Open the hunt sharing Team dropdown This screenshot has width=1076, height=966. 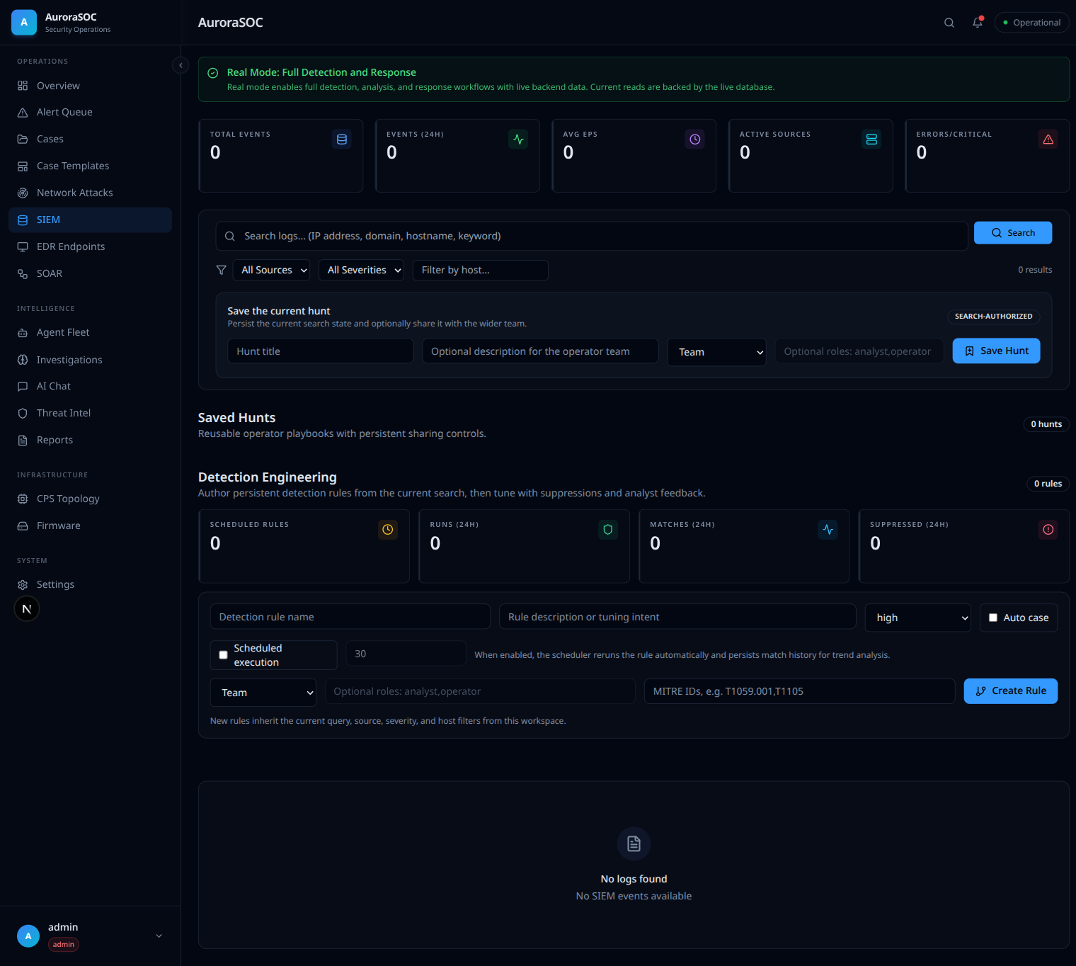pos(717,352)
